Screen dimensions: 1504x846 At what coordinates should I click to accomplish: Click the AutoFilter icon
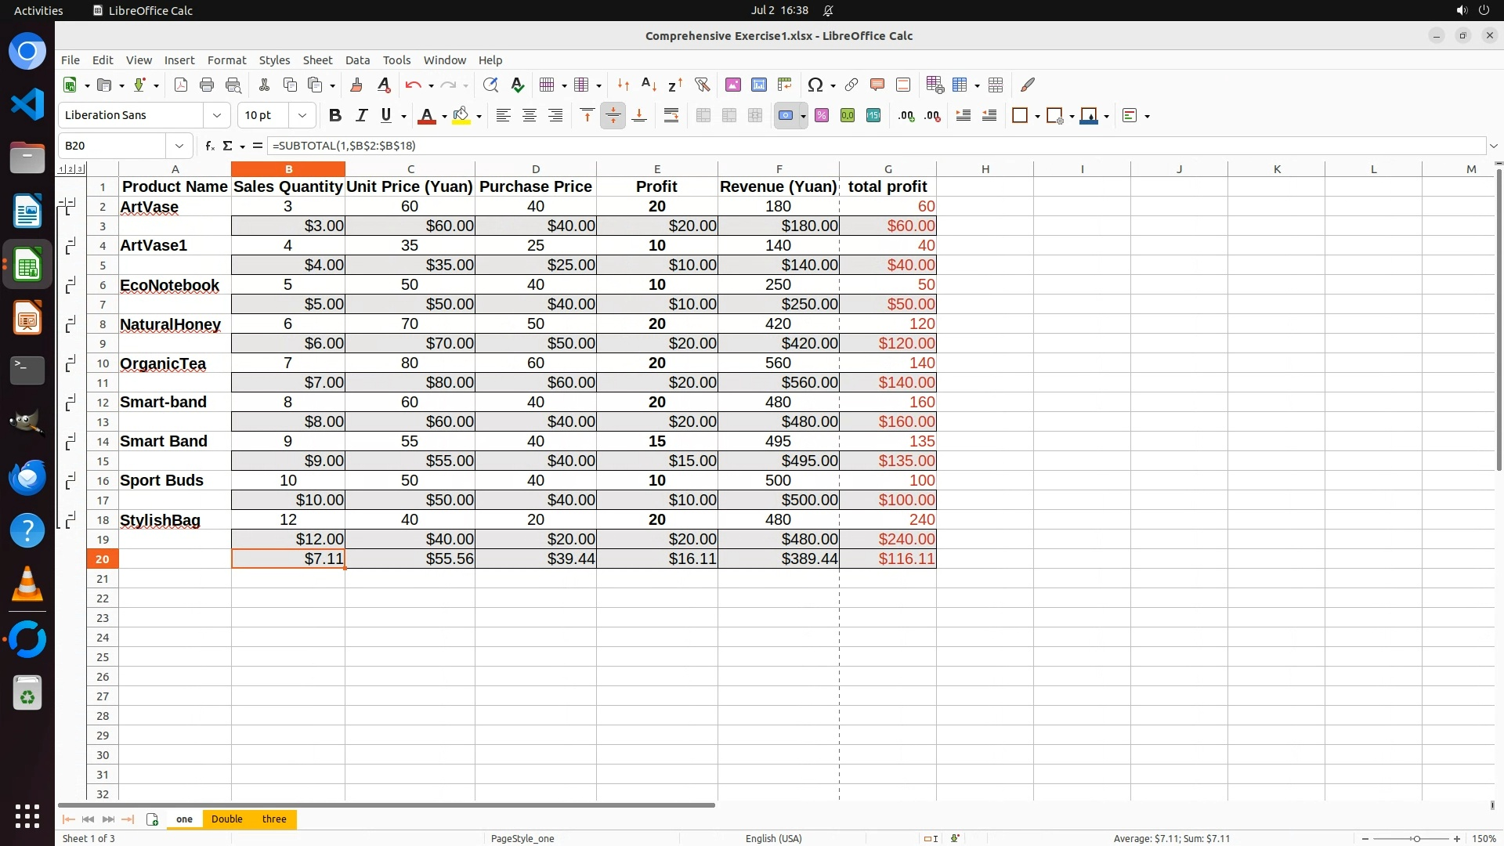tap(702, 85)
